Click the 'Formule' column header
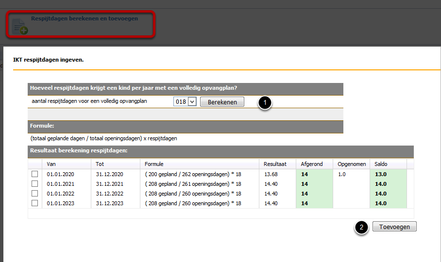Screen dimensions: 441x262 point(154,164)
